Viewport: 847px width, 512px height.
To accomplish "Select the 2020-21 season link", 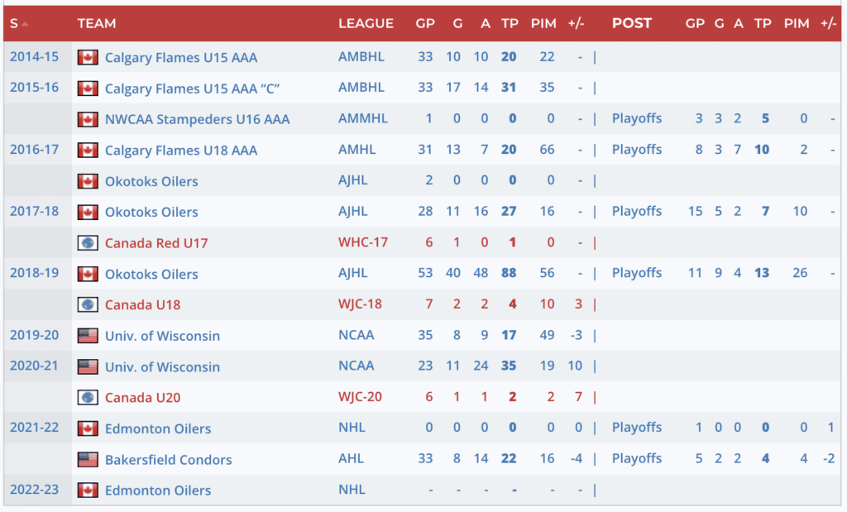I will [x=34, y=366].
